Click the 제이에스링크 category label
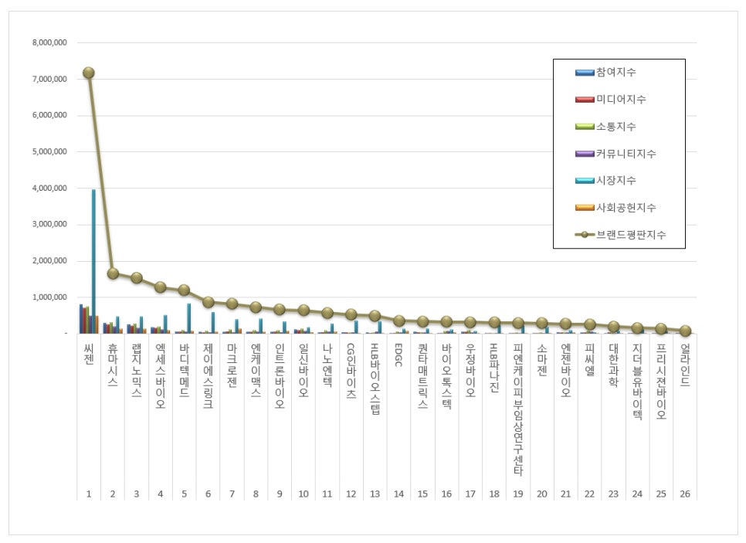746x543 pixels. [208, 376]
